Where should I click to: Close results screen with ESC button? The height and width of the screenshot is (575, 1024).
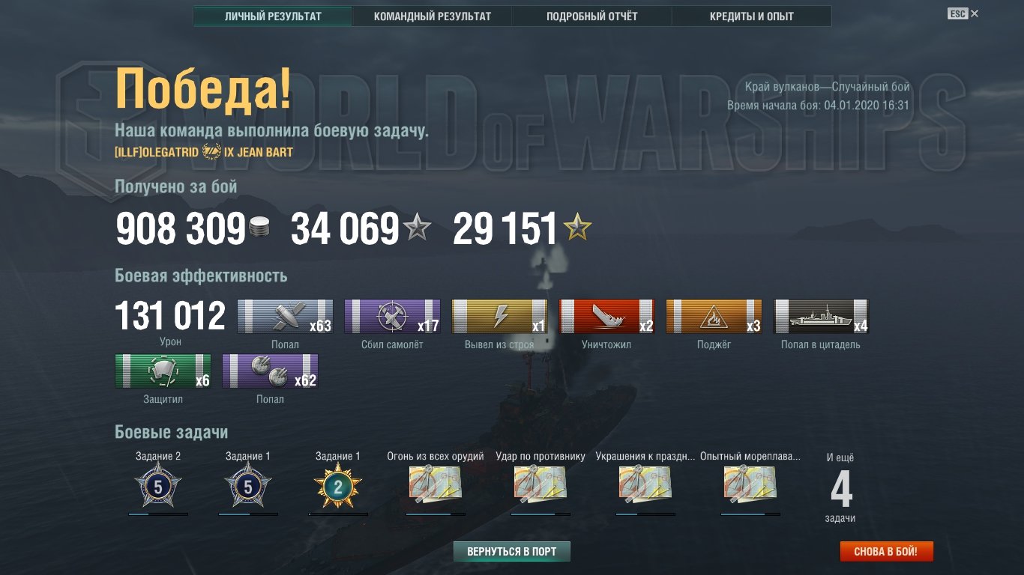click(963, 13)
